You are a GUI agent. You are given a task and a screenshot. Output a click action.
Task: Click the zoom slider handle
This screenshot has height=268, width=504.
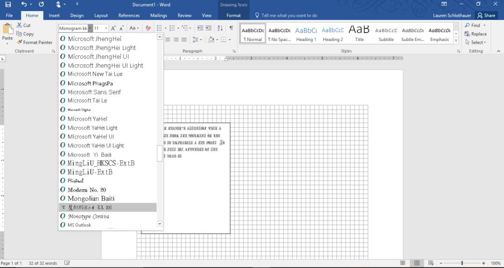point(462,263)
